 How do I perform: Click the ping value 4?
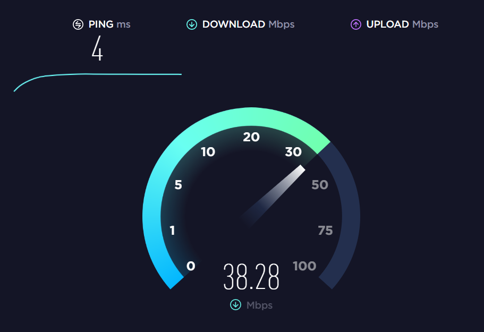[97, 48]
